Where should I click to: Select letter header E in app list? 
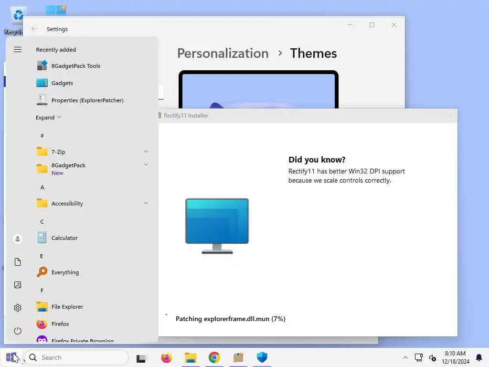coord(42,256)
